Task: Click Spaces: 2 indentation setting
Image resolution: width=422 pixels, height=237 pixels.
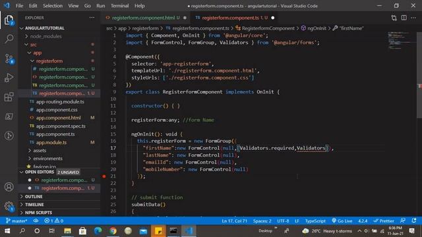Action: click(x=262, y=221)
